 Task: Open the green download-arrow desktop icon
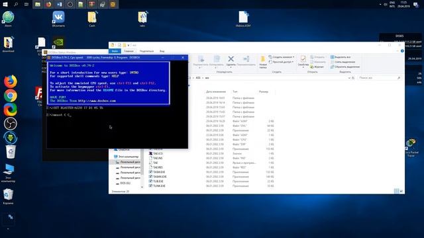(x=11, y=138)
